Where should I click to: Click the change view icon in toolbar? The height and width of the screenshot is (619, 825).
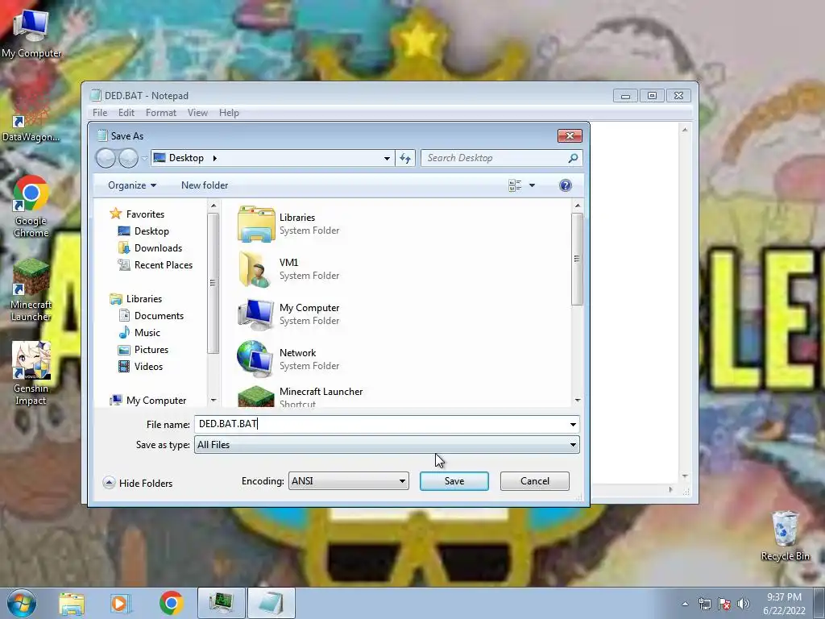515,185
